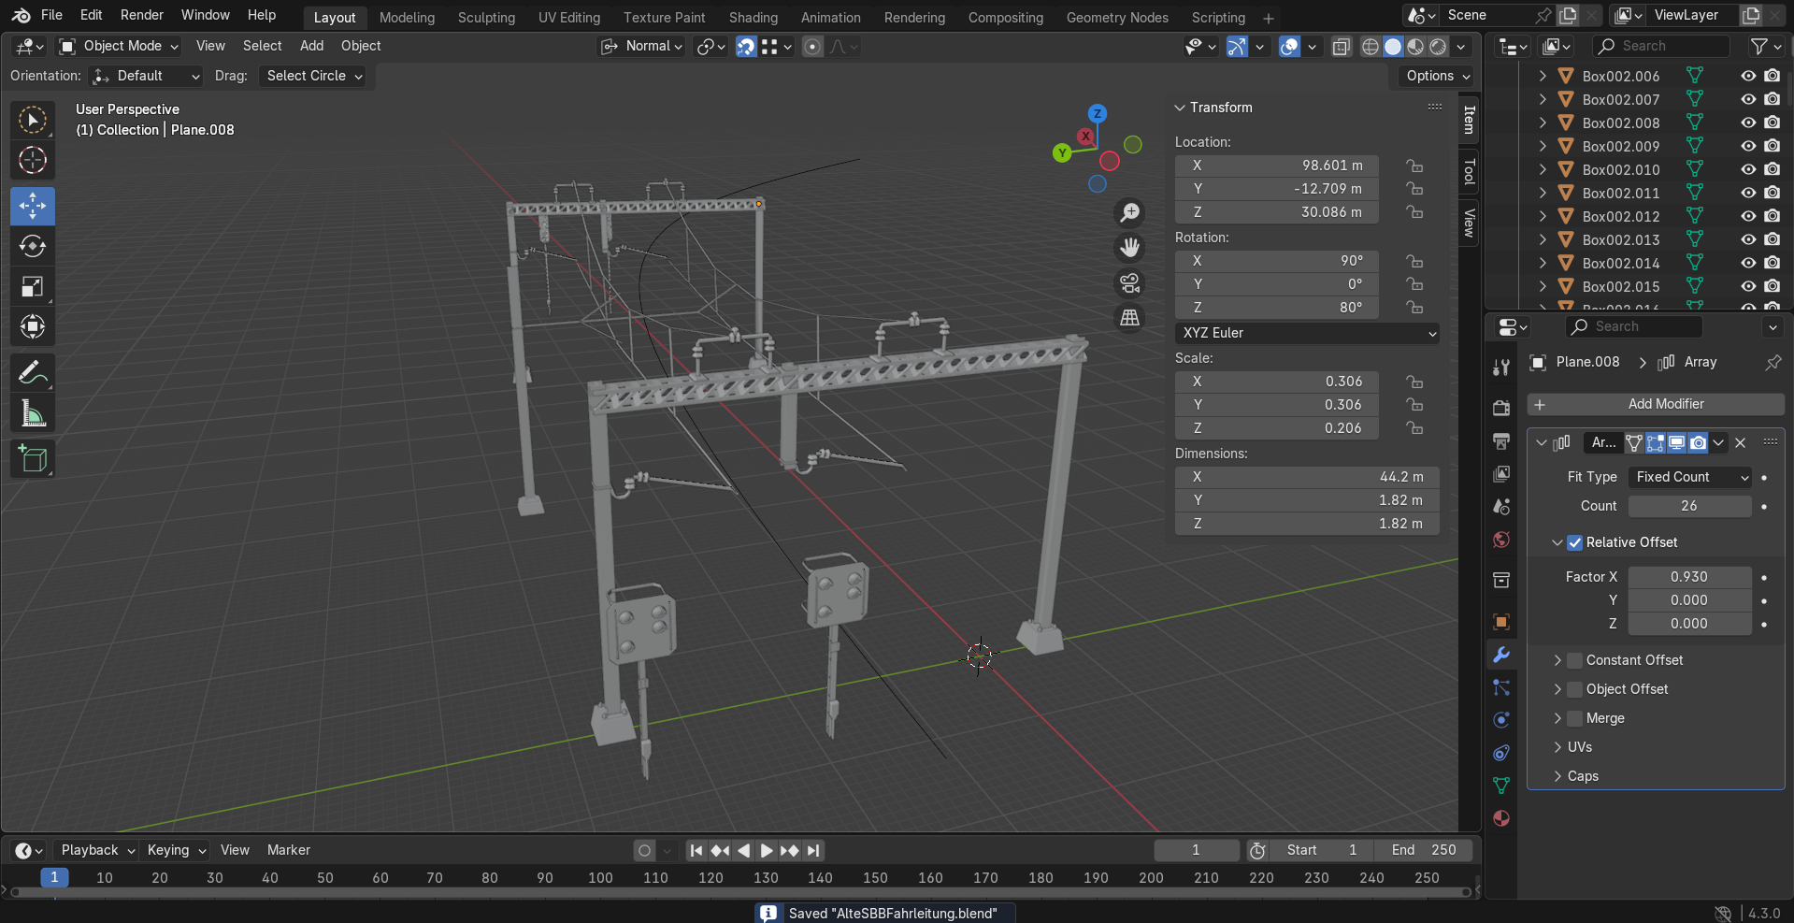Open the Material properties tab icon
This screenshot has height=923, width=1794.
point(1501,818)
